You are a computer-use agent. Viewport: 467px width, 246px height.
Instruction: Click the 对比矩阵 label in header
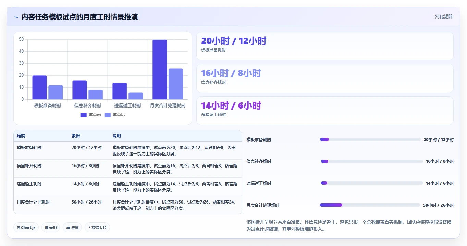444,16
